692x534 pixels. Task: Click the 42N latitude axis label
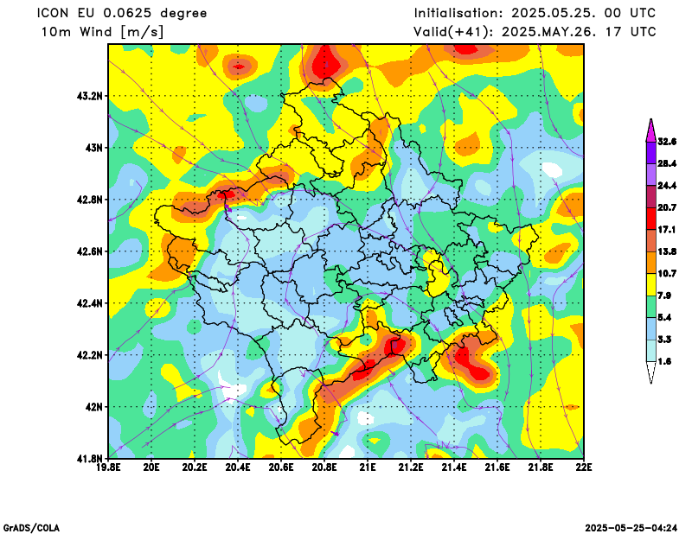94,407
